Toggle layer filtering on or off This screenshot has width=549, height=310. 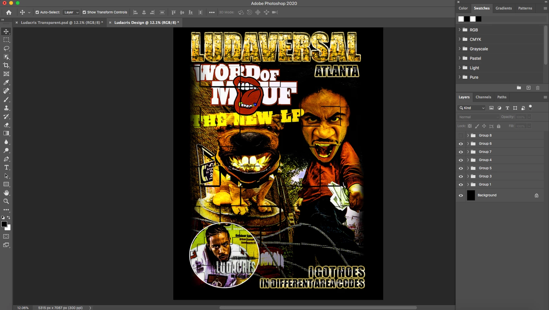pyautogui.click(x=530, y=107)
